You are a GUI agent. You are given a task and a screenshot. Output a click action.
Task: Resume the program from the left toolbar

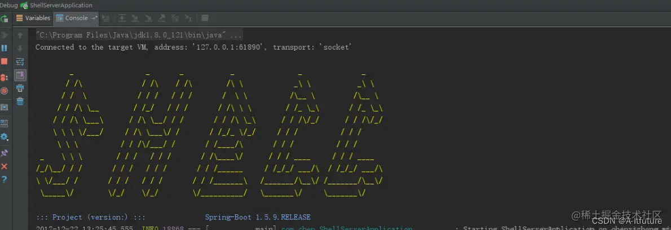tap(4, 34)
